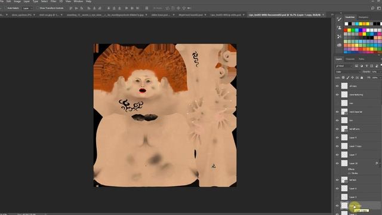
Task: Filter layers by shape layers icon
Action: tap(371, 66)
